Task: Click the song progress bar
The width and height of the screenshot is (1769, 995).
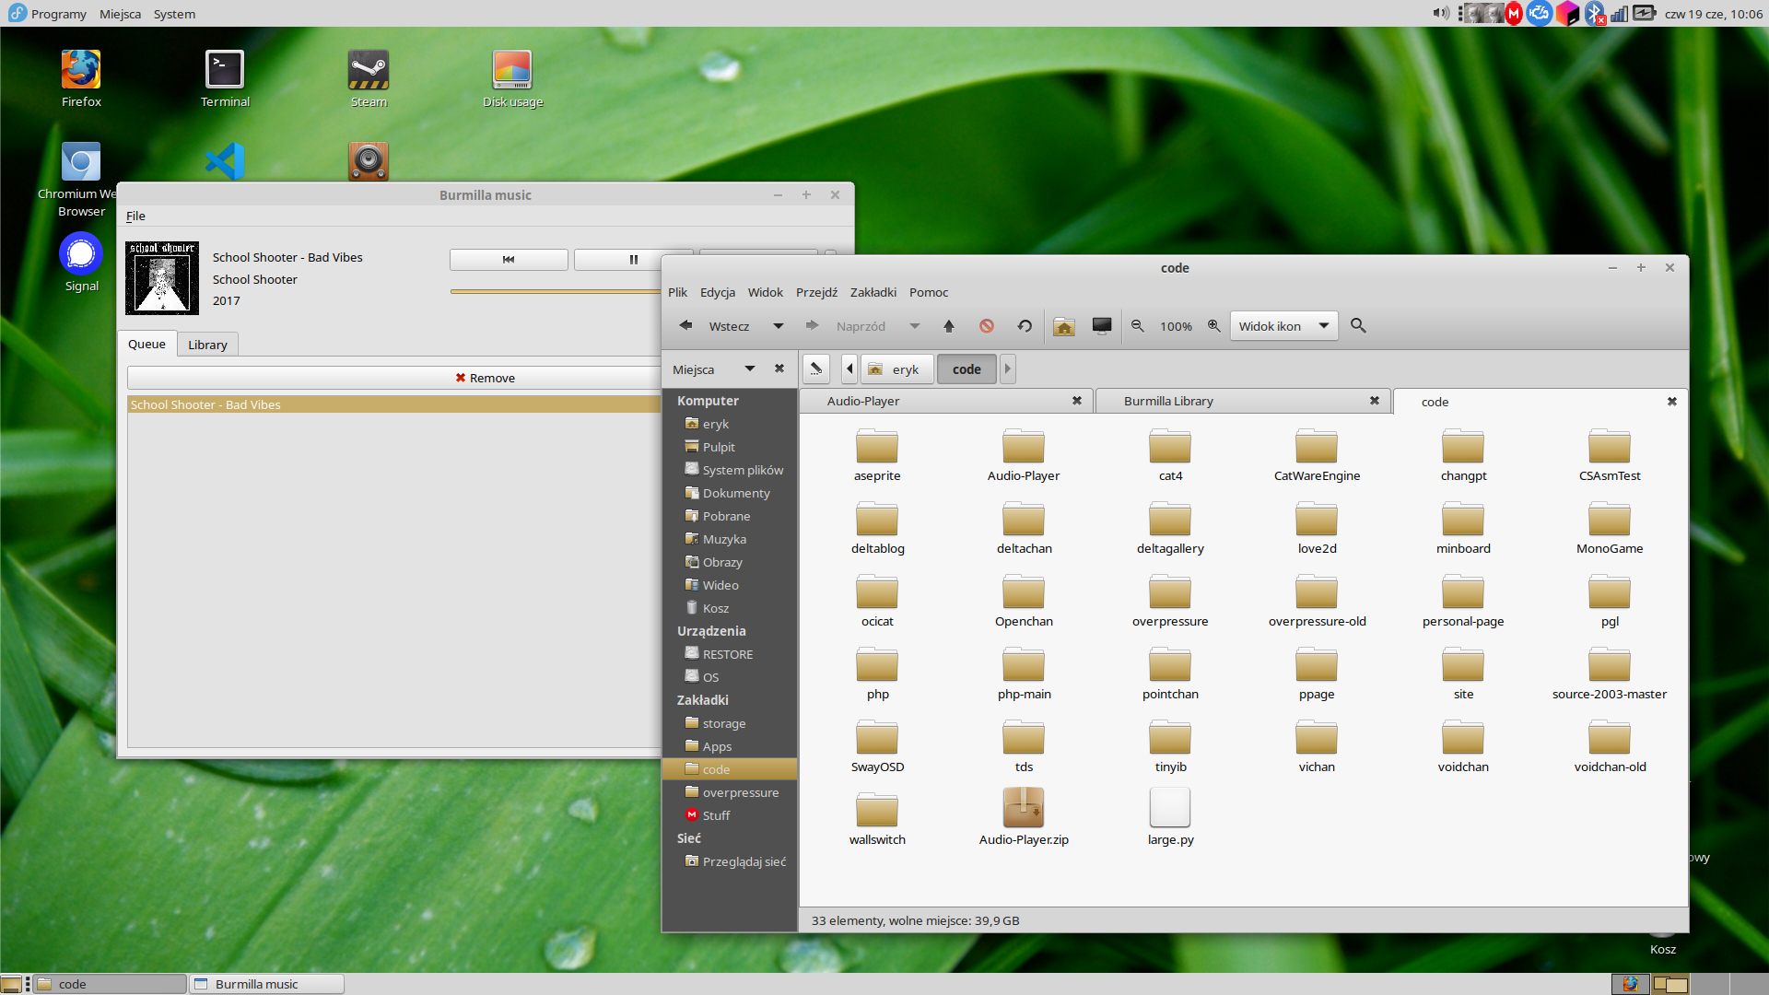Action: (x=556, y=292)
